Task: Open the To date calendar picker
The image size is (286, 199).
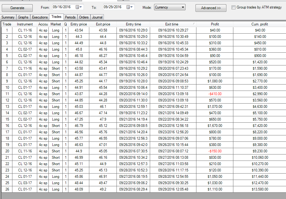Action: tap(130, 7)
